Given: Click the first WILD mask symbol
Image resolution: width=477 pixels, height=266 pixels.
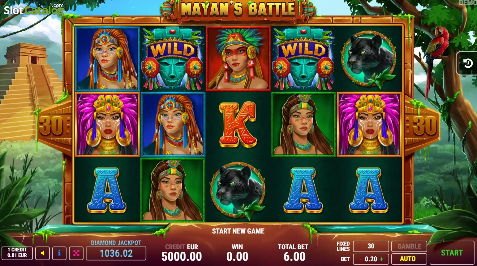Looking at the screenshot, I should pos(173,59).
